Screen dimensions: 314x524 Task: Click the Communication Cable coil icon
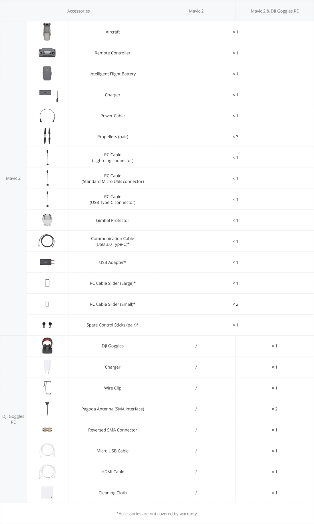point(47,241)
